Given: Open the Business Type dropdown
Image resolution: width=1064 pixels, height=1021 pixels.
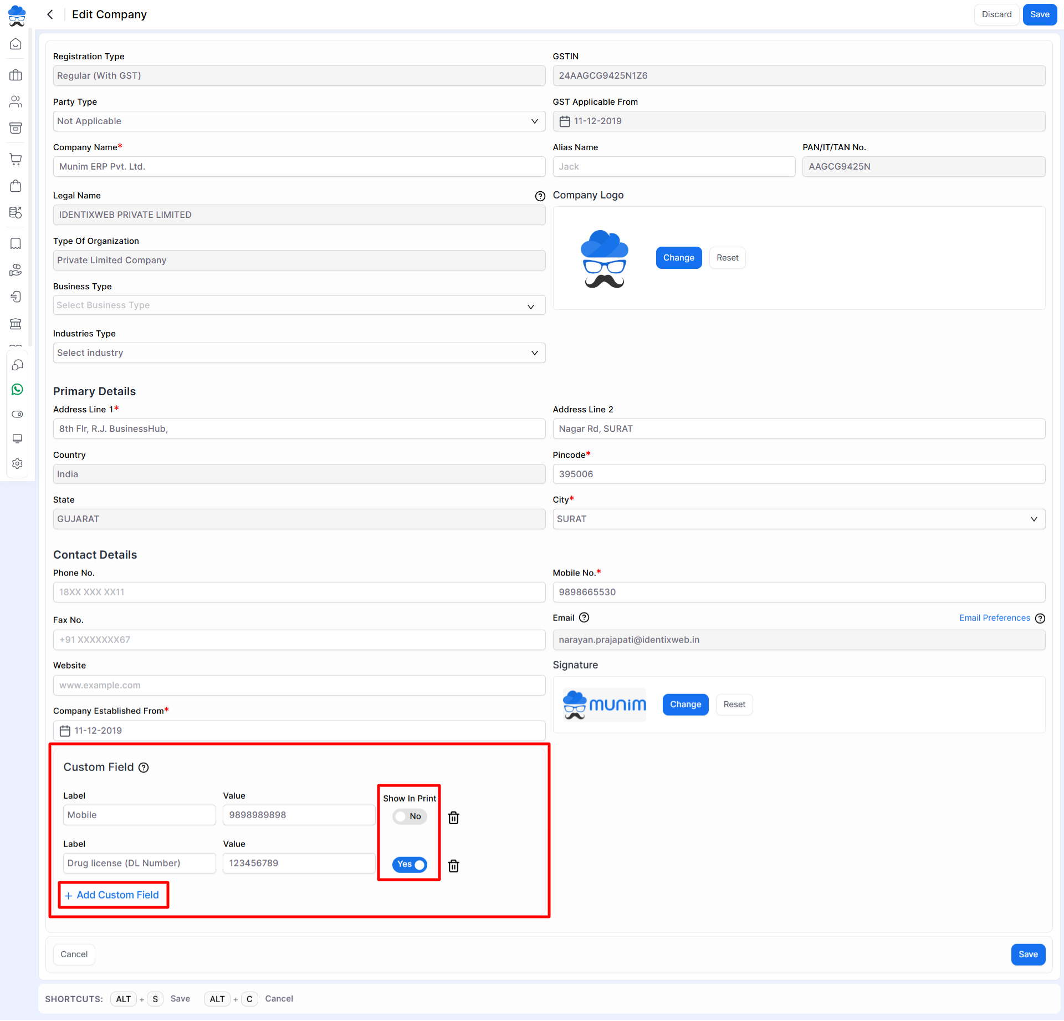Looking at the screenshot, I should pos(299,305).
